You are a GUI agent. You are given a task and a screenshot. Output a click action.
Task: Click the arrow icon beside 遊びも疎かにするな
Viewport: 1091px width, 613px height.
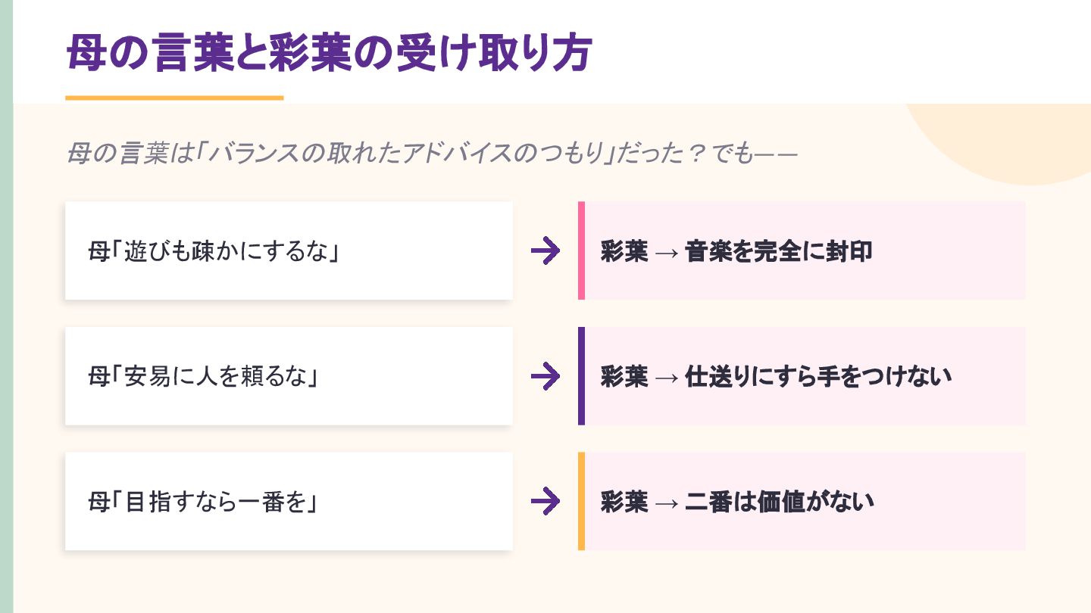point(545,250)
